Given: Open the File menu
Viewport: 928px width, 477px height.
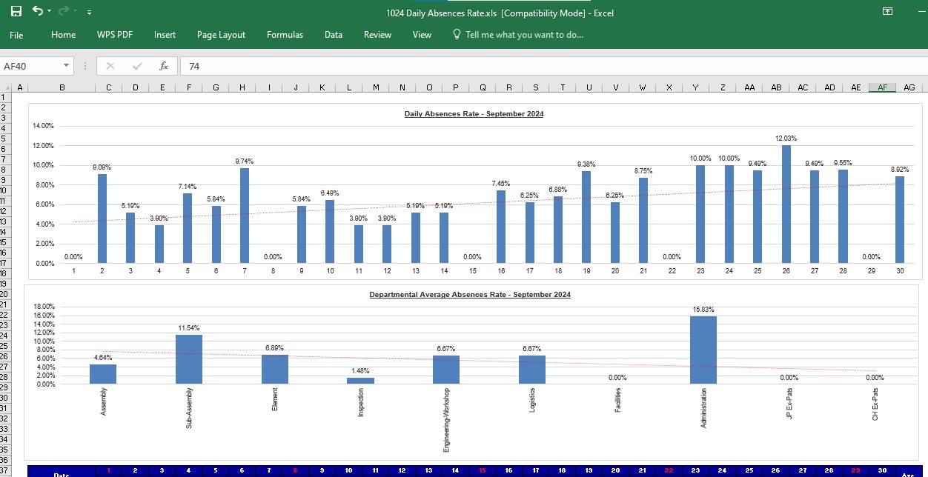Looking at the screenshot, I should (x=16, y=35).
